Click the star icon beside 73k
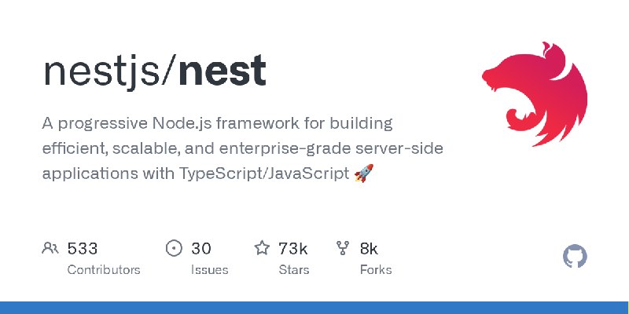 [262, 249]
